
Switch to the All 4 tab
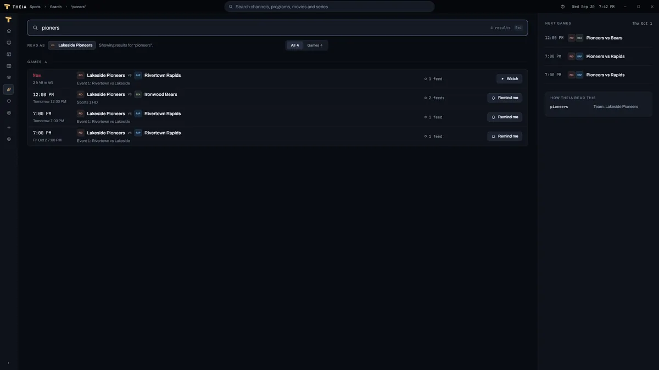click(295, 45)
